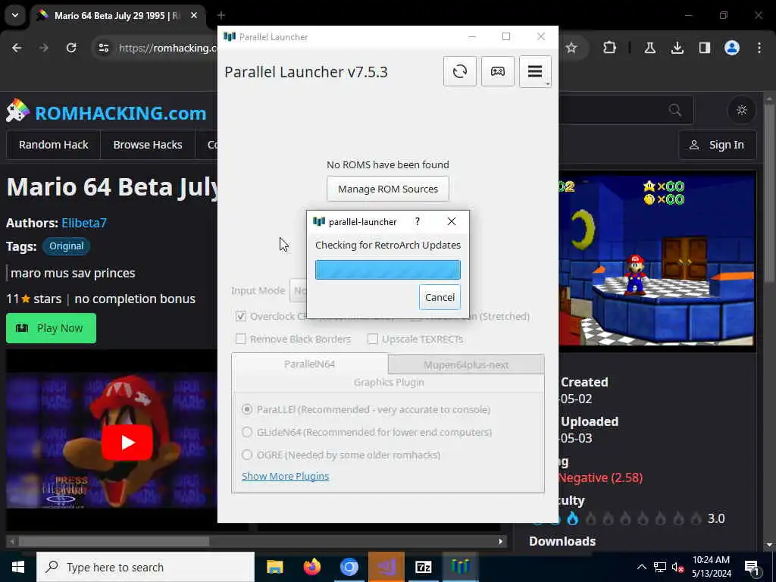The height and width of the screenshot is (582, 776).
Task: Click Sign In on romhacking site
Action: (x=717, y=145)
